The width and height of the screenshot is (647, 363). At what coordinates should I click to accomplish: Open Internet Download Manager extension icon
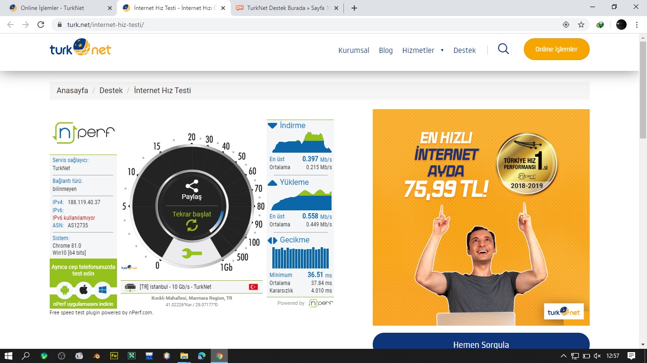coord(600,25)
